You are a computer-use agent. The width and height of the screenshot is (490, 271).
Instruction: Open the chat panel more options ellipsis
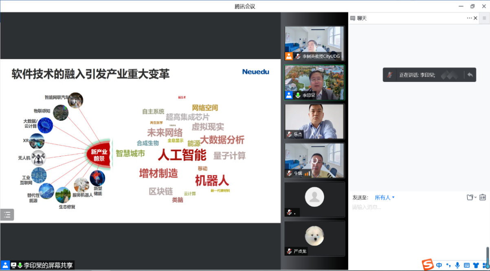tap(469, 18)
